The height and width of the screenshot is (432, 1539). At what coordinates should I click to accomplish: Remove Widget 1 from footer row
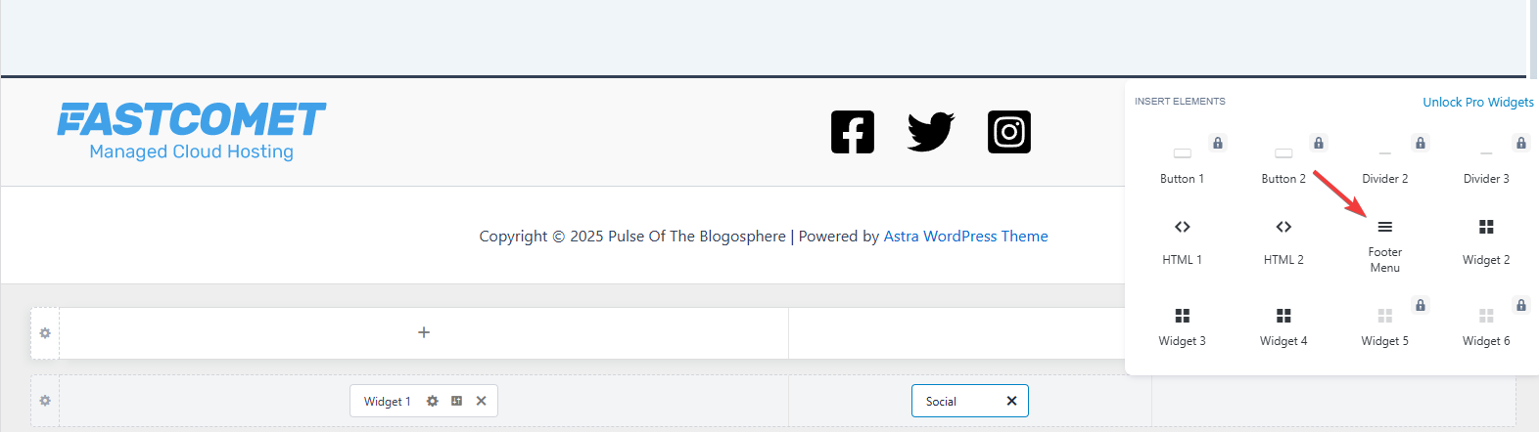point(481,401)
